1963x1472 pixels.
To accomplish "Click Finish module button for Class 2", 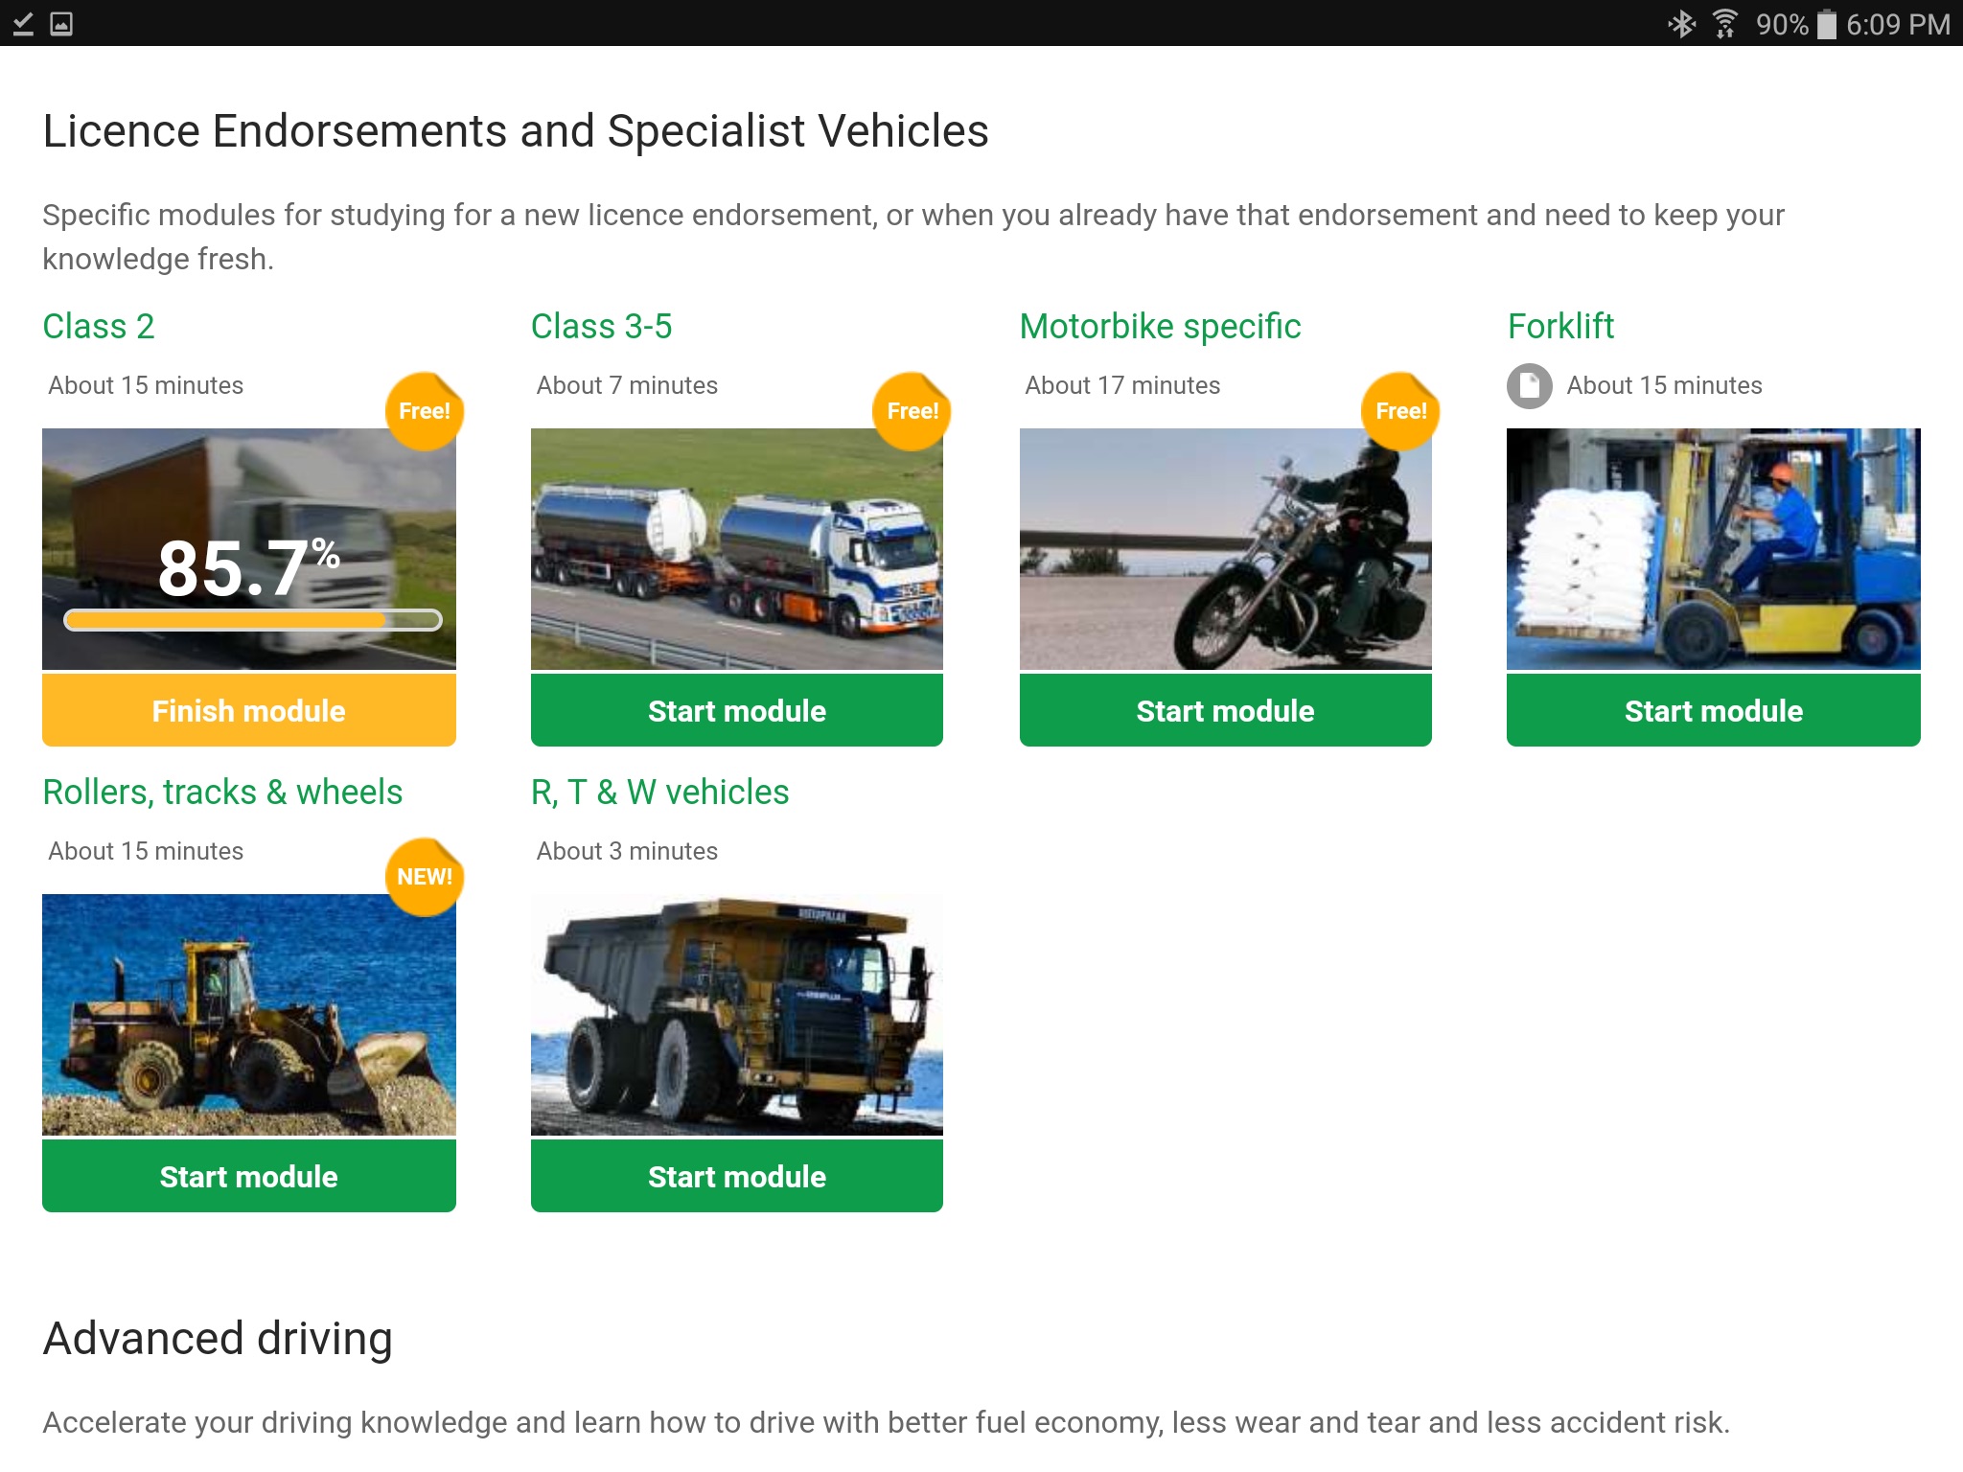I will click(x=249, y=711).
